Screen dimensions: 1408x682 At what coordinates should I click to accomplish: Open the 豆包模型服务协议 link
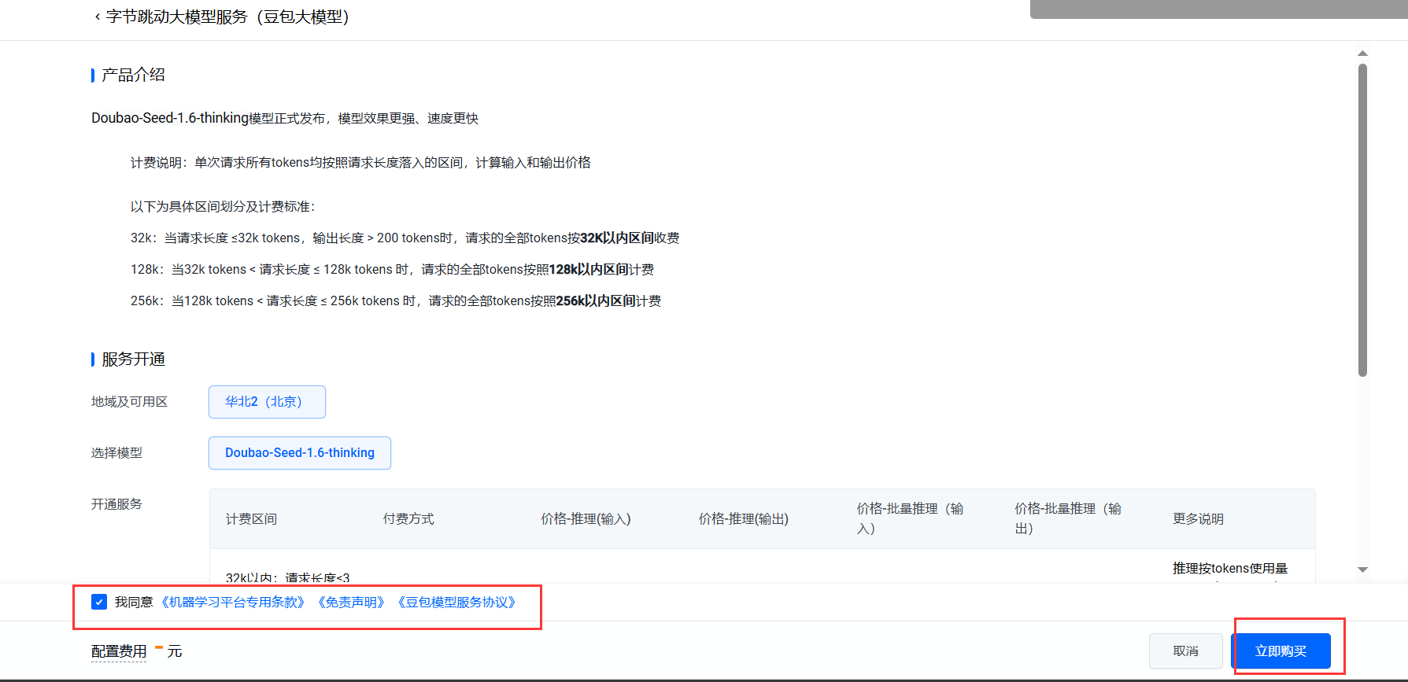(456, 602)
